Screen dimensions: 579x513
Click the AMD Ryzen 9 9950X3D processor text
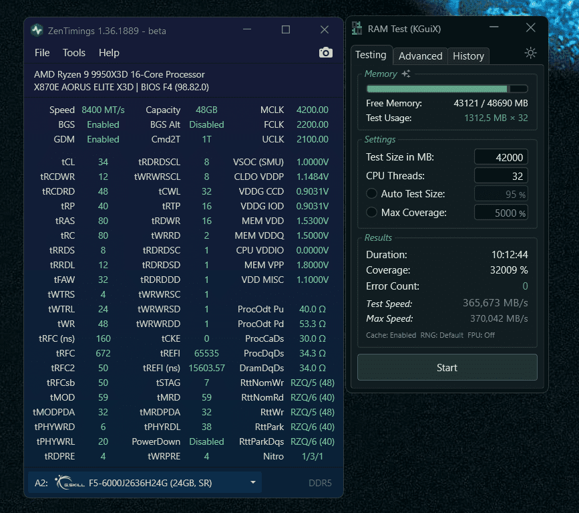(120, 74)
